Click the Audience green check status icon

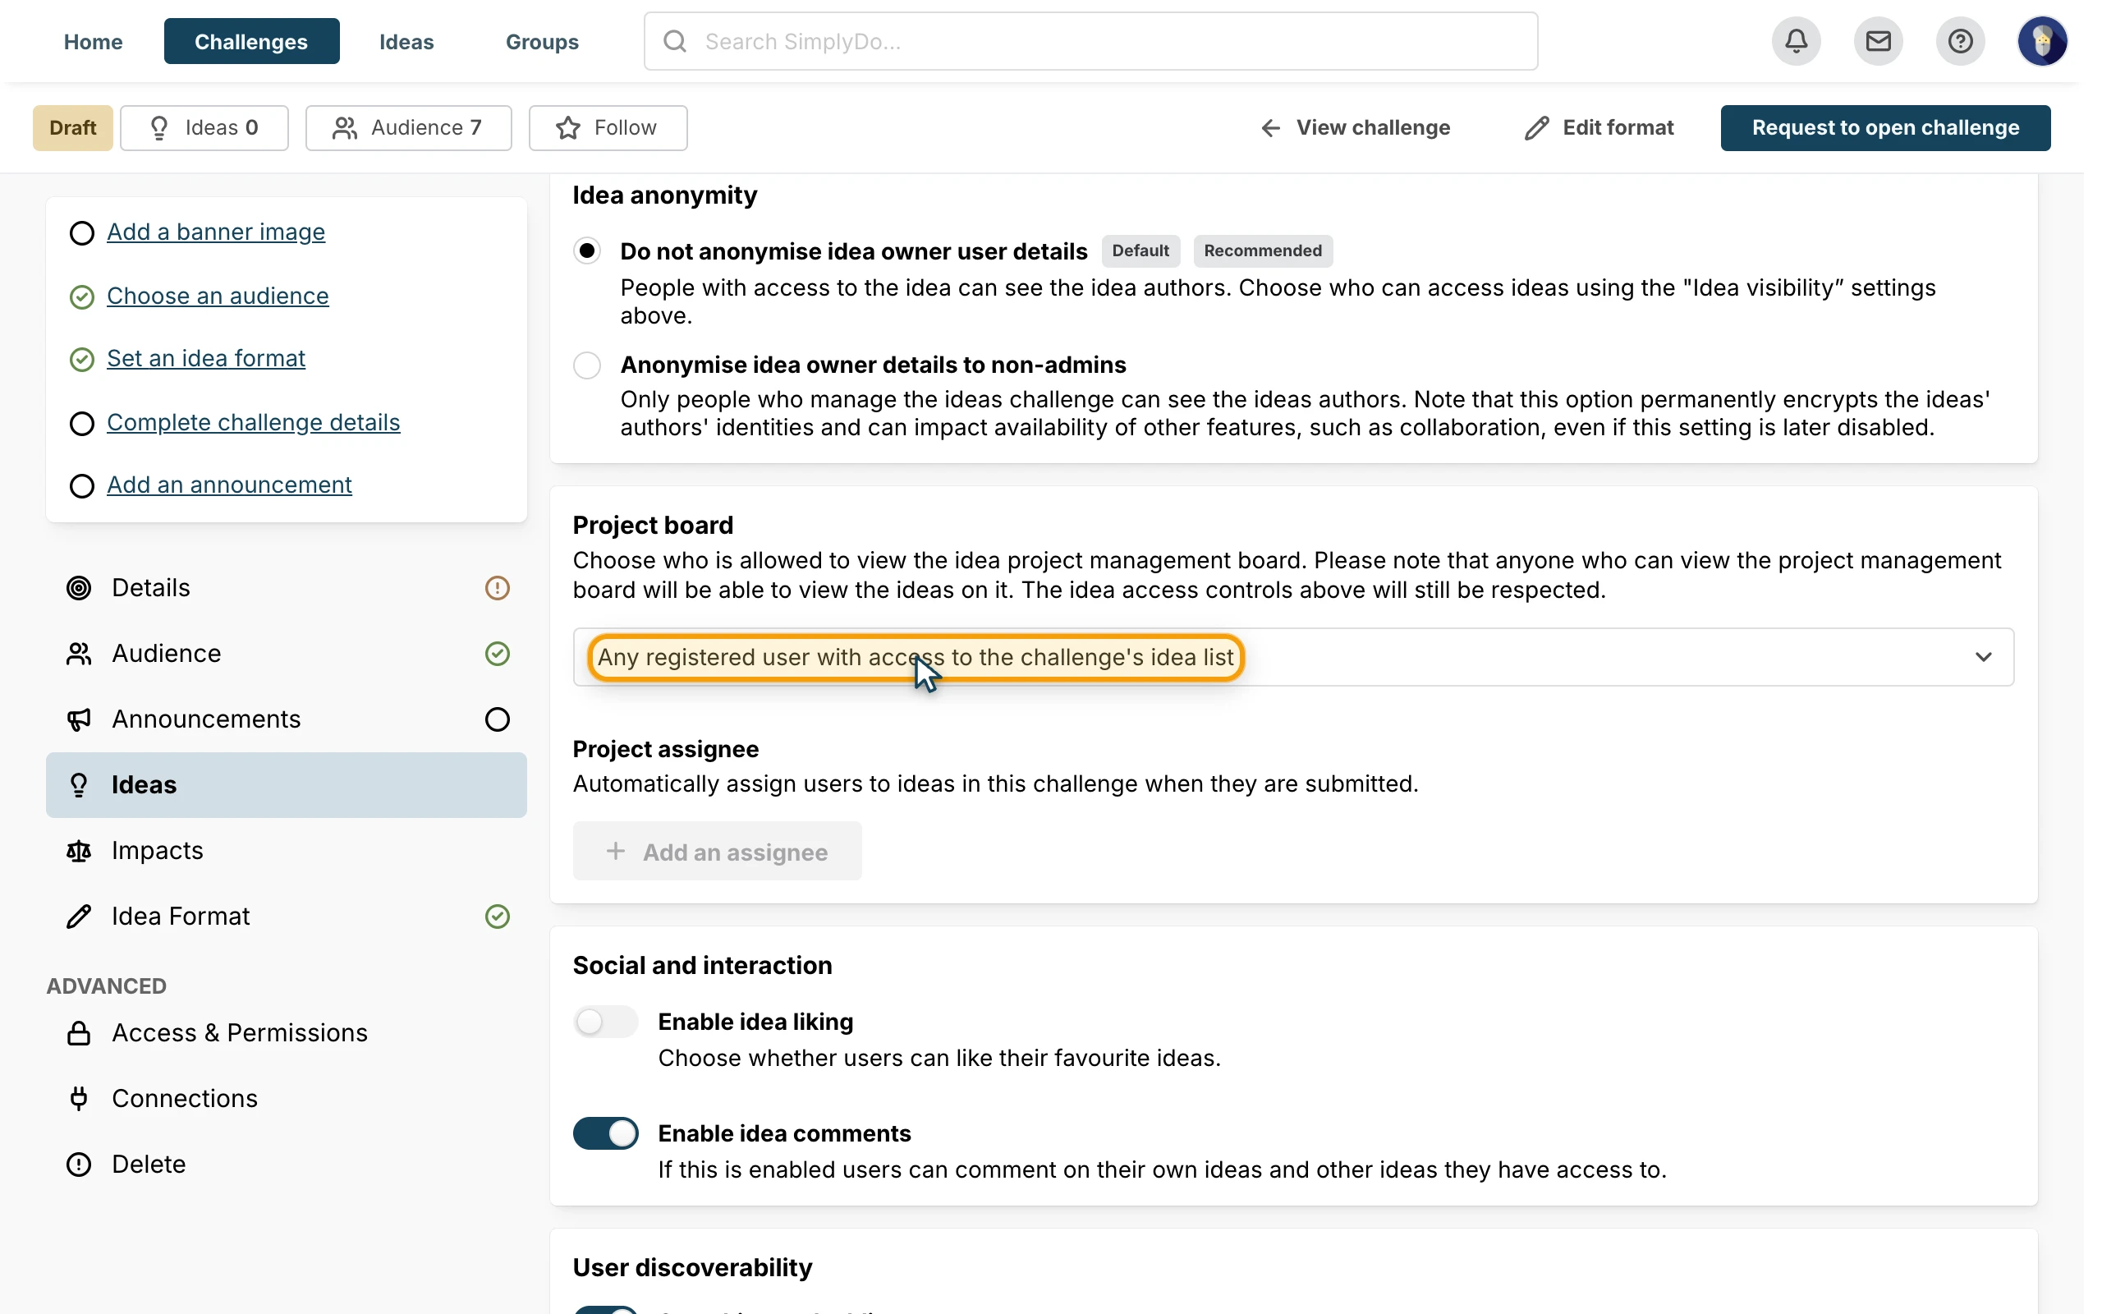click(x=497, y=654)
